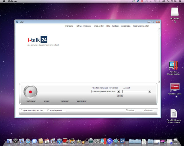This screenshot has height=146, width=184.
Task: Launch iTunes from the dock
Action: pyautogui.click(x=59, y=141)
